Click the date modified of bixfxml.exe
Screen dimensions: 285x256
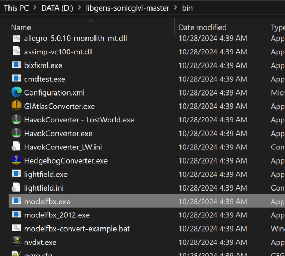point(213,65)
